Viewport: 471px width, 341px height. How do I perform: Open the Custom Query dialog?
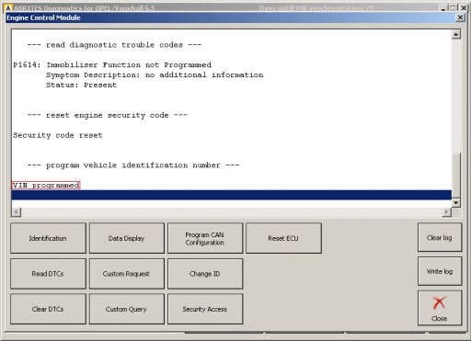127,309
